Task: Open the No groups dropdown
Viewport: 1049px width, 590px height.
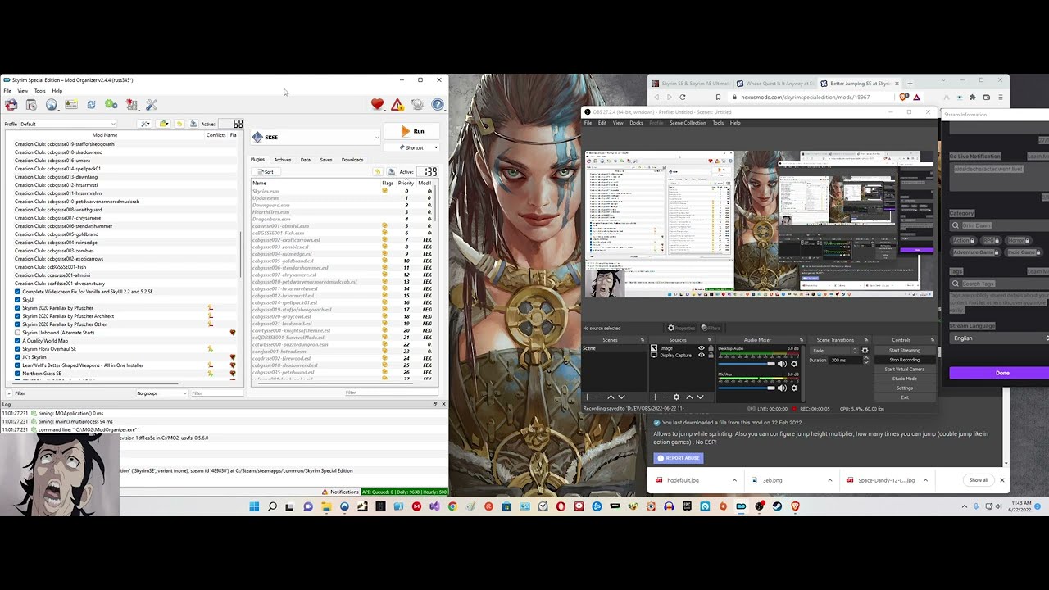Action: point(161,393)
